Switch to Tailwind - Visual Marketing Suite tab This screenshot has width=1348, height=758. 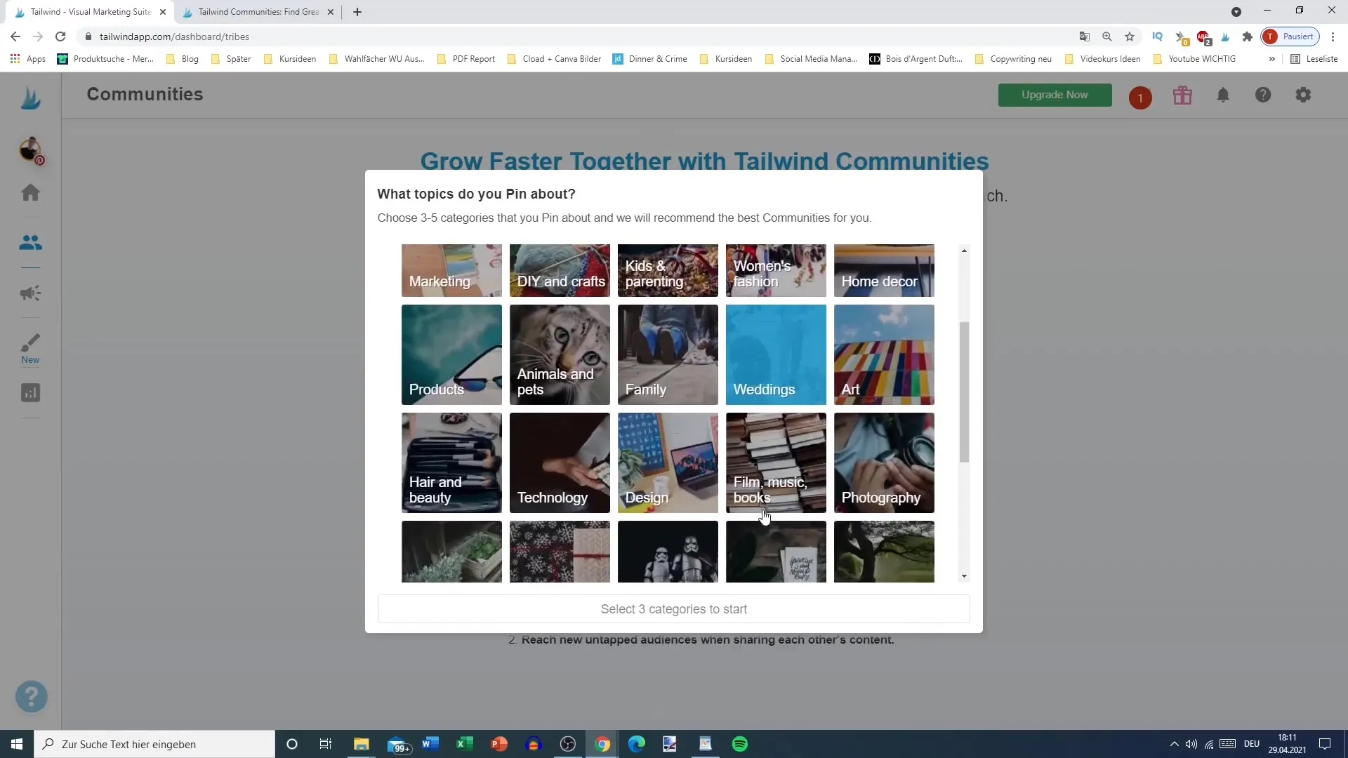click(91, 12)
